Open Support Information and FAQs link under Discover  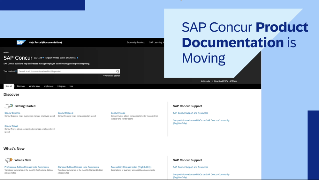click(201, 122)
